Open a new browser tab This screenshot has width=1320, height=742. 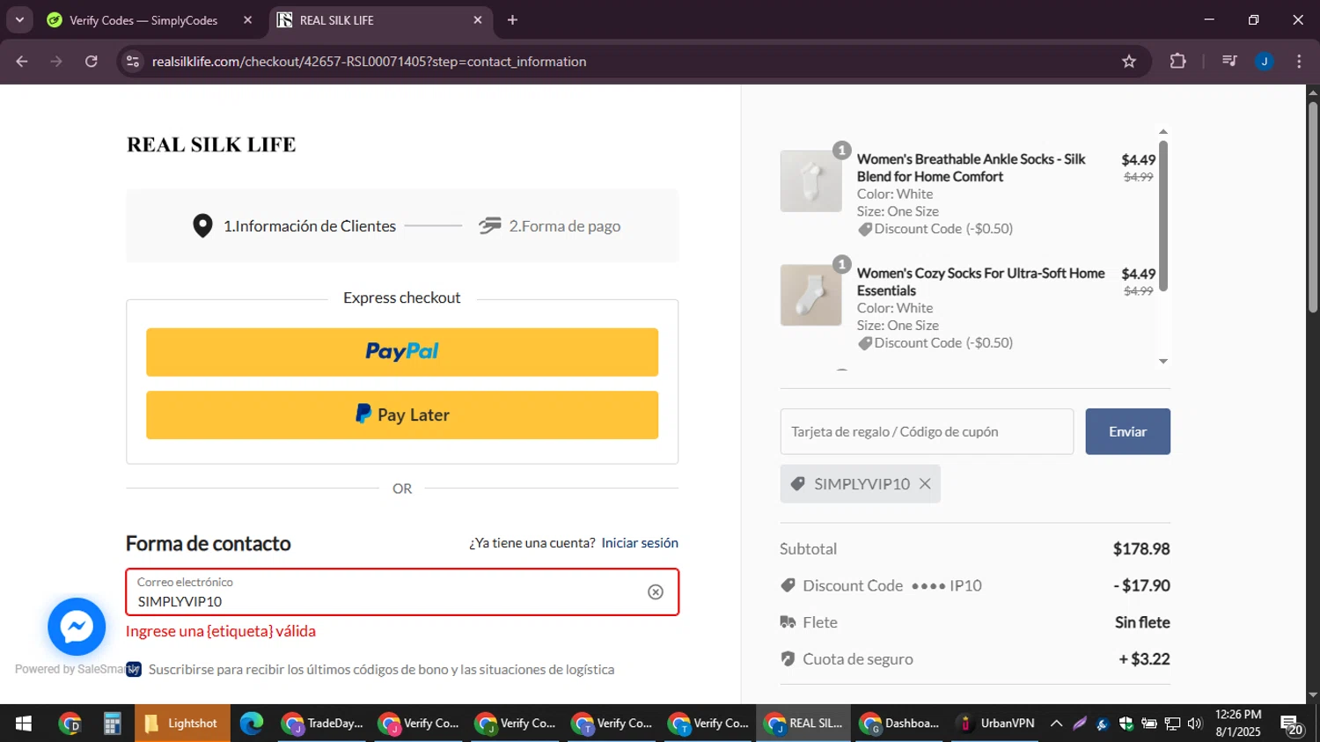click(512, 20)
